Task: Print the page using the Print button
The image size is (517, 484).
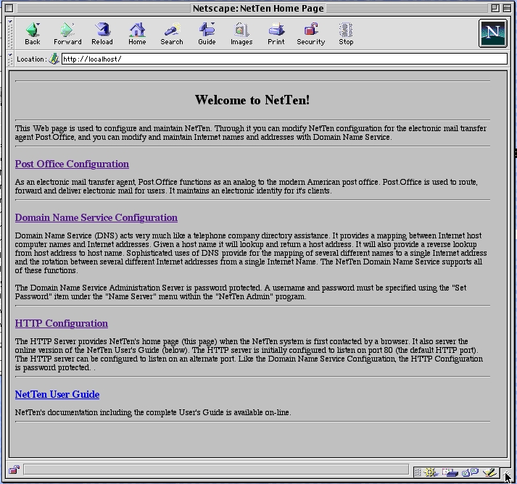Action: coord(276,33)
